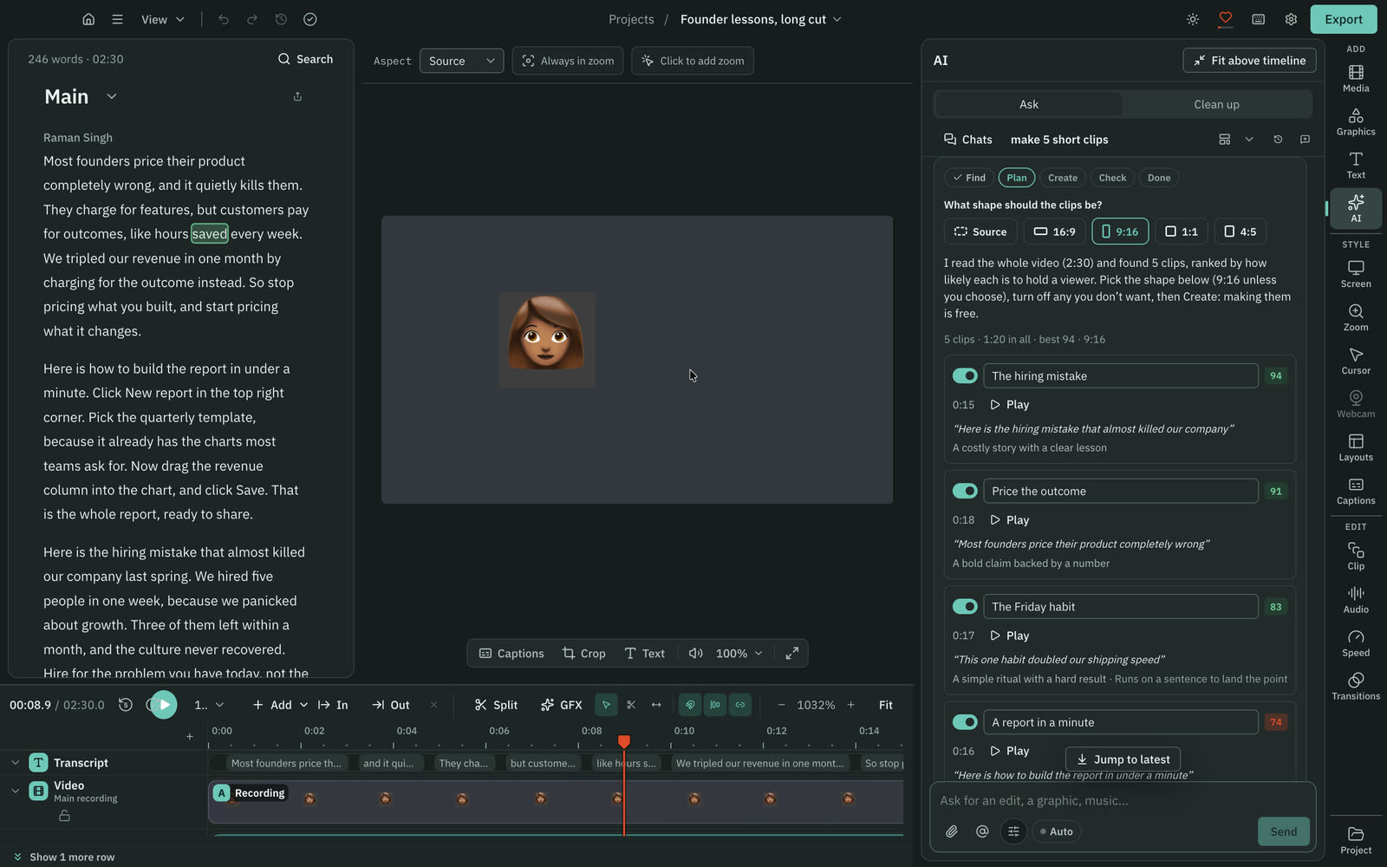Choose the 4:5 clip shape

pos(1240,231)
